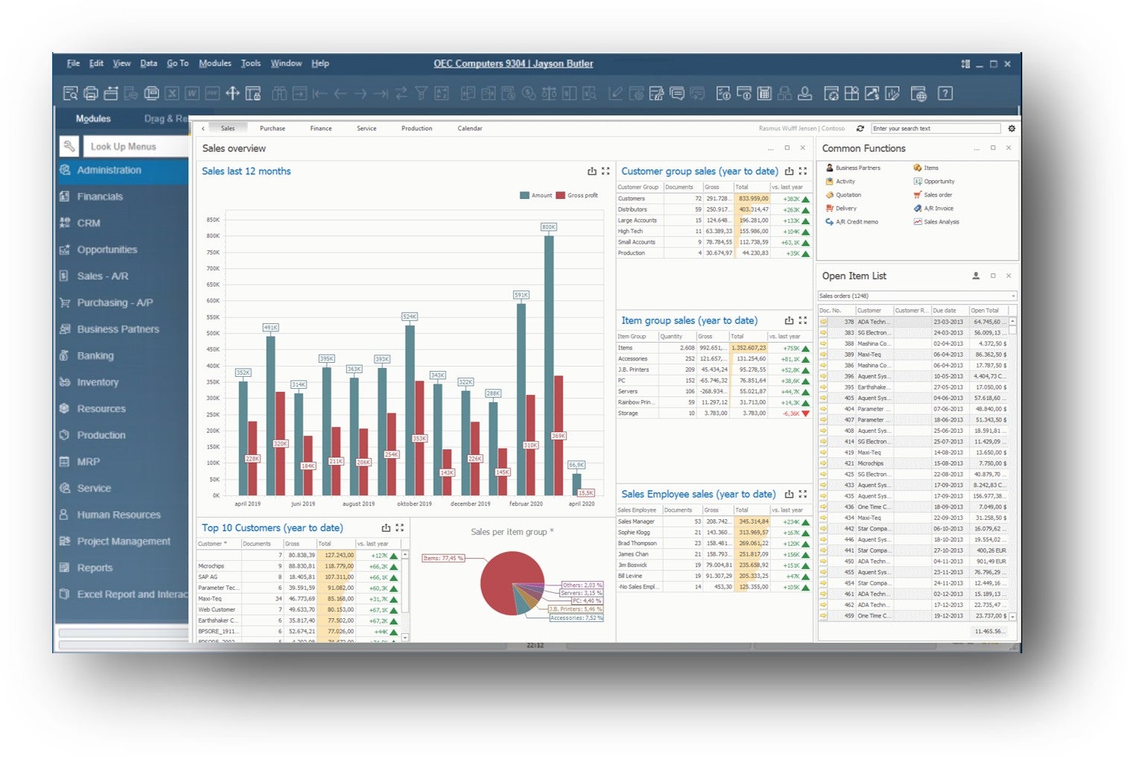1128x759 pixels.
Task: Open the Modules menu
Action: tap(215, 63)
